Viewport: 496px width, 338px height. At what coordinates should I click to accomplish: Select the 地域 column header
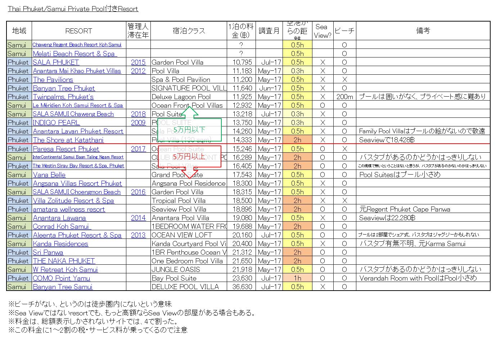coord(19,31)
